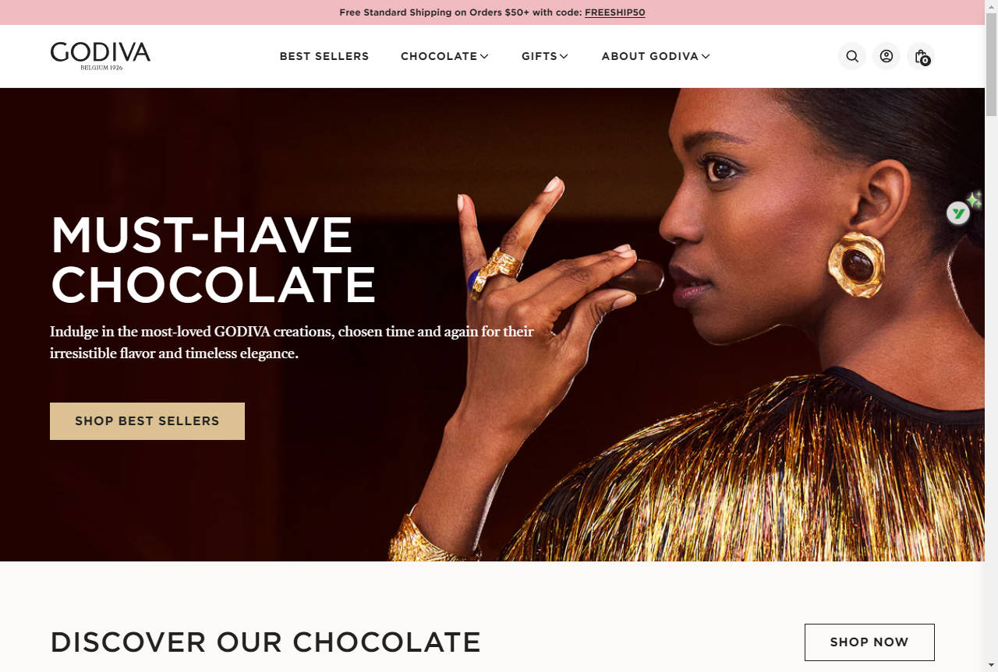Select the Gifts navigation item
998x672 pixels.
coord(540,56)
